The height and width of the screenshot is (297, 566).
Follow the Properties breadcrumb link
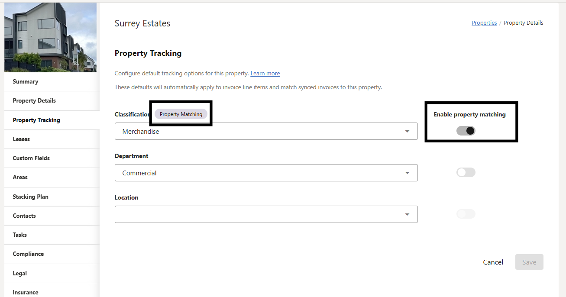click(484, 23)
